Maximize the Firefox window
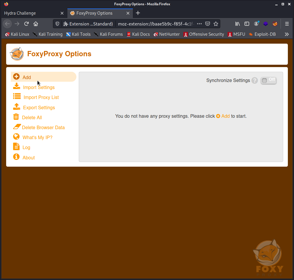The height and width of the screenshot is (280, 294). tap(283, 4)
